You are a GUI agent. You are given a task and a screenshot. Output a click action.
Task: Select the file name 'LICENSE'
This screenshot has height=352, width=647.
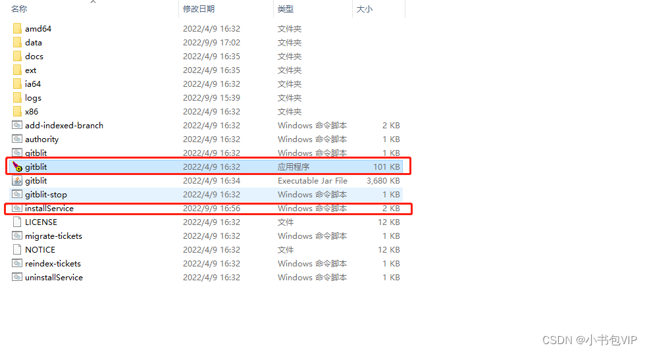(x=41, y=222)
